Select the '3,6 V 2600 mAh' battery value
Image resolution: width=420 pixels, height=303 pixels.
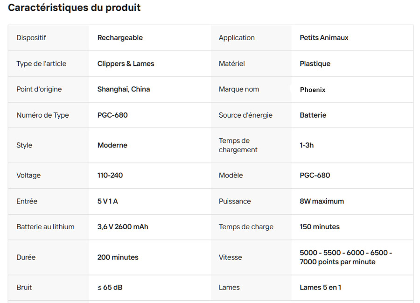coord(123,227)
